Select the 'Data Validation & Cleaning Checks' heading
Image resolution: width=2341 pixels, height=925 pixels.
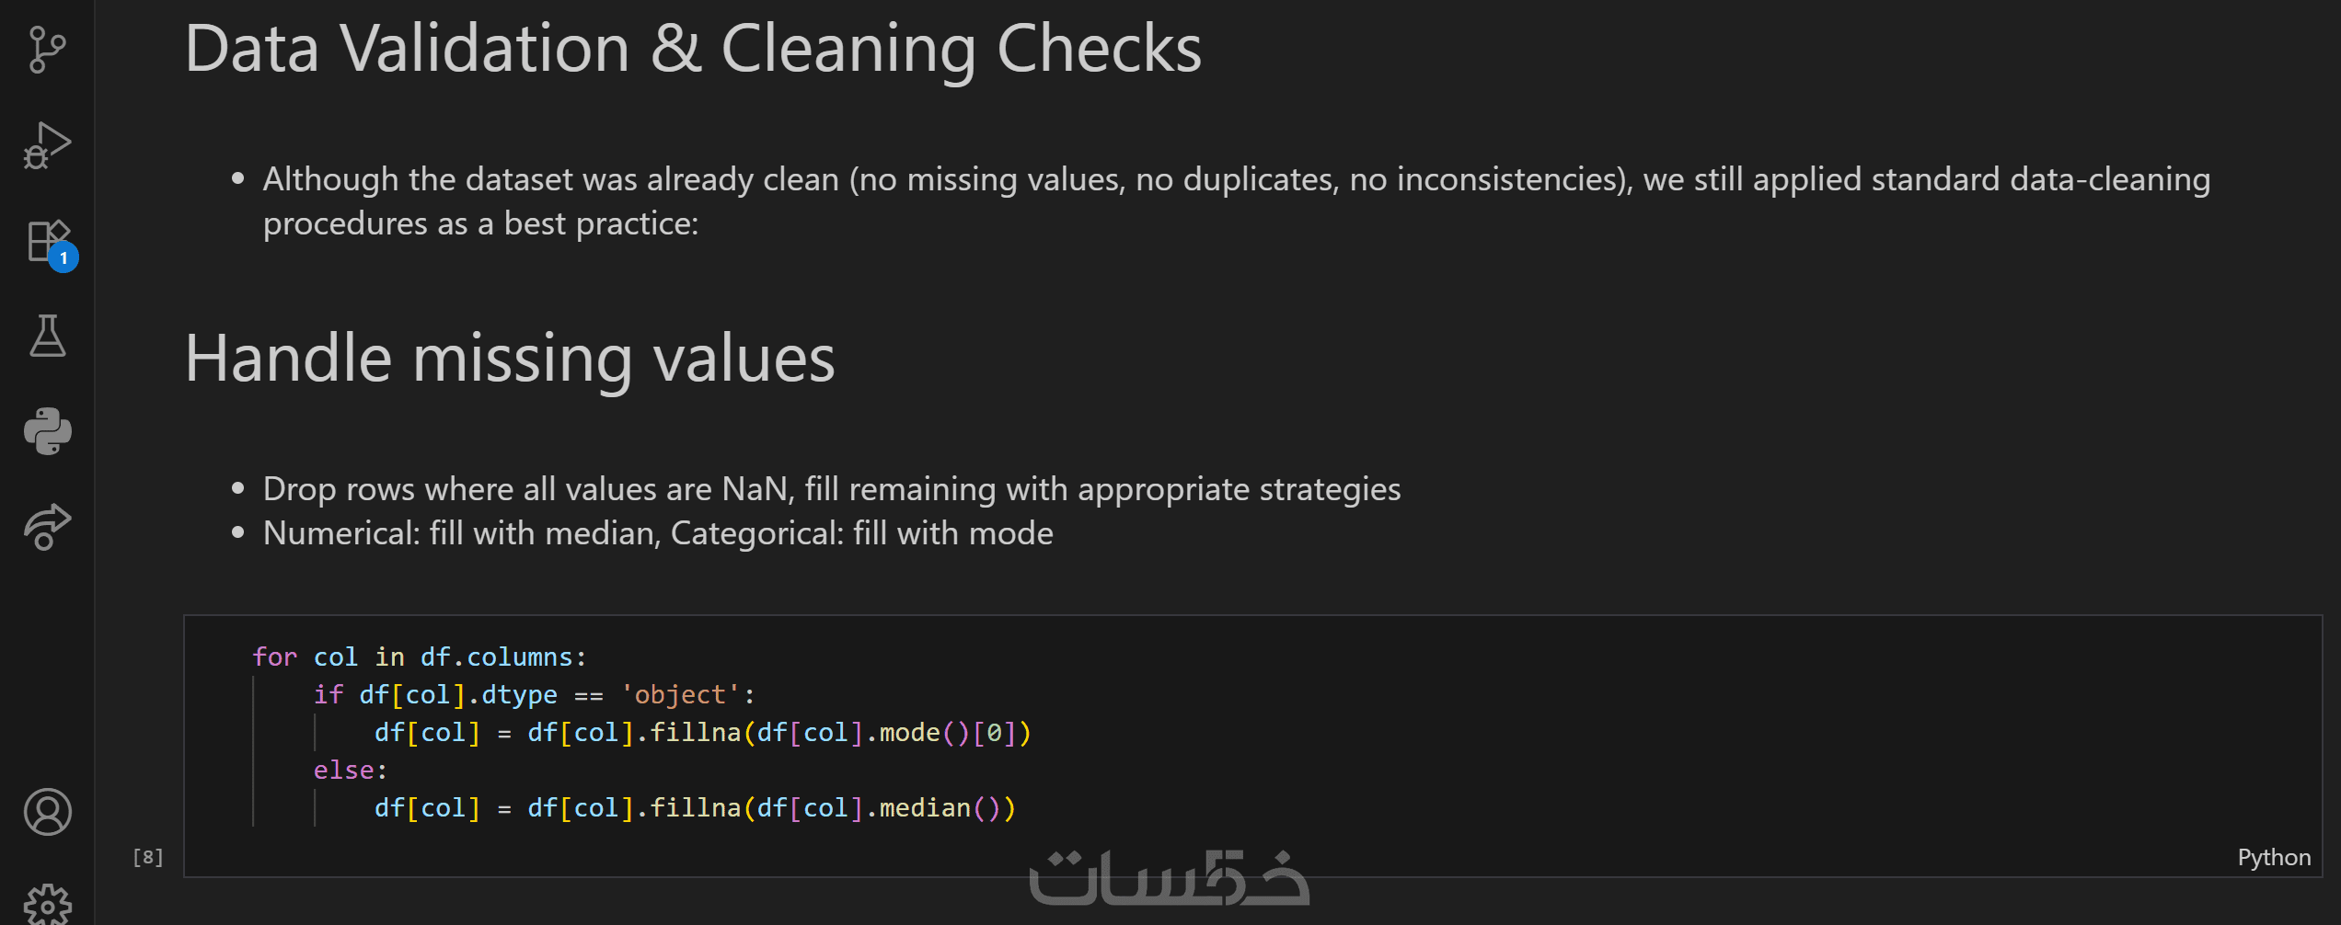(x=692, y=49)
